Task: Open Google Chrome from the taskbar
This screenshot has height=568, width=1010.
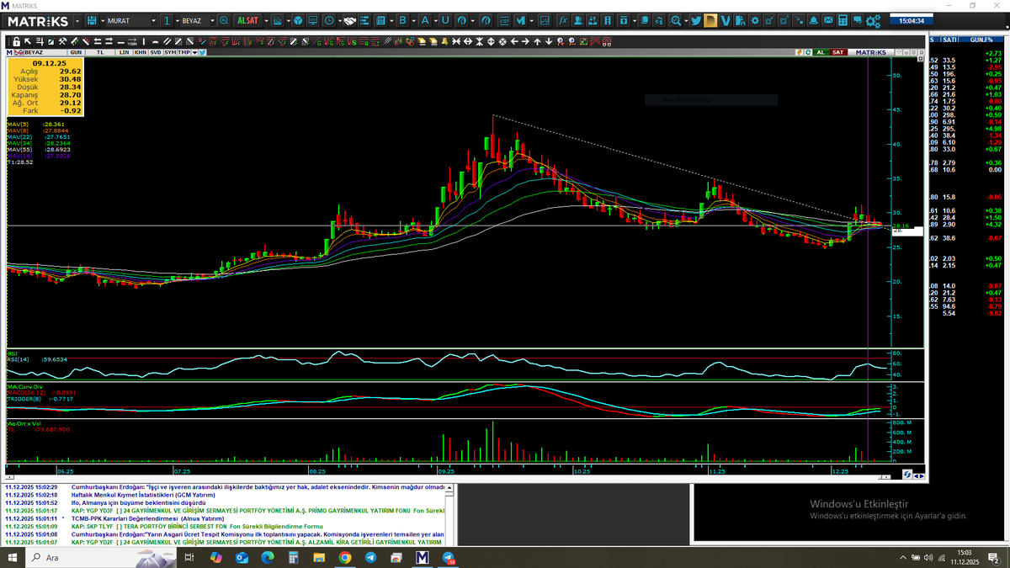Action: (x=344, y=557)
